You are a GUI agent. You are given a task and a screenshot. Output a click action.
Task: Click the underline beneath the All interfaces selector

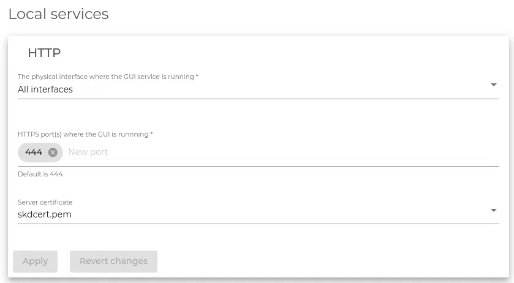259,99
